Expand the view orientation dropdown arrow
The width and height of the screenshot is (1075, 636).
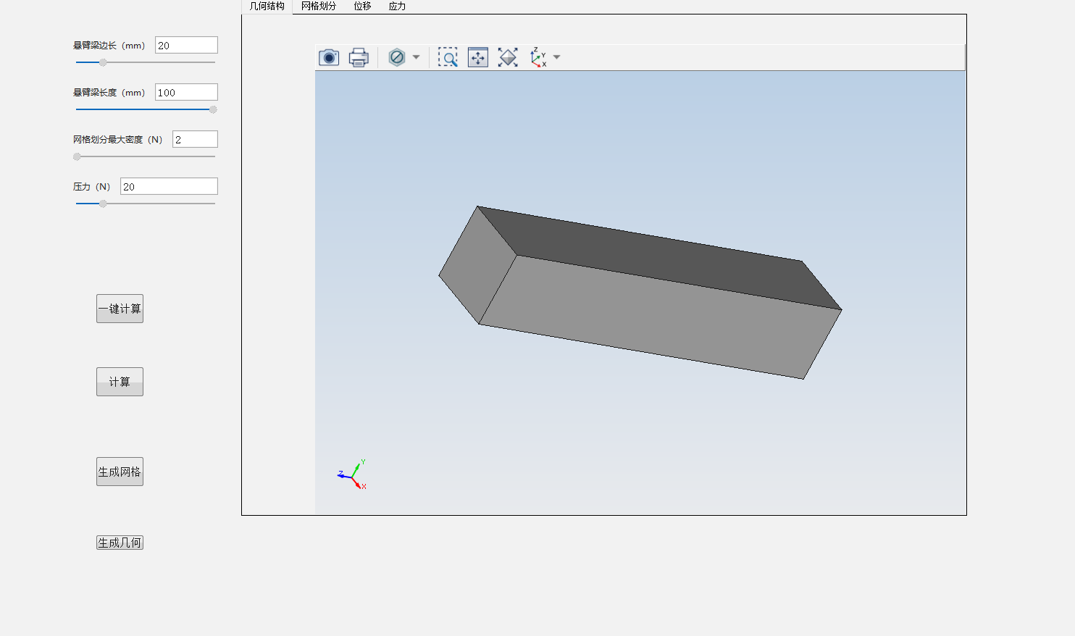pos(556,57)
